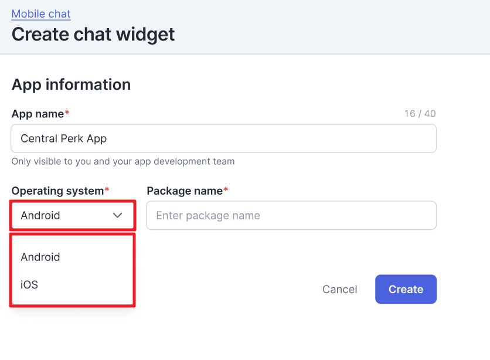Select Android from the dropdown list
This screenshot has height=360, width=490.
(x=40, y=257)
